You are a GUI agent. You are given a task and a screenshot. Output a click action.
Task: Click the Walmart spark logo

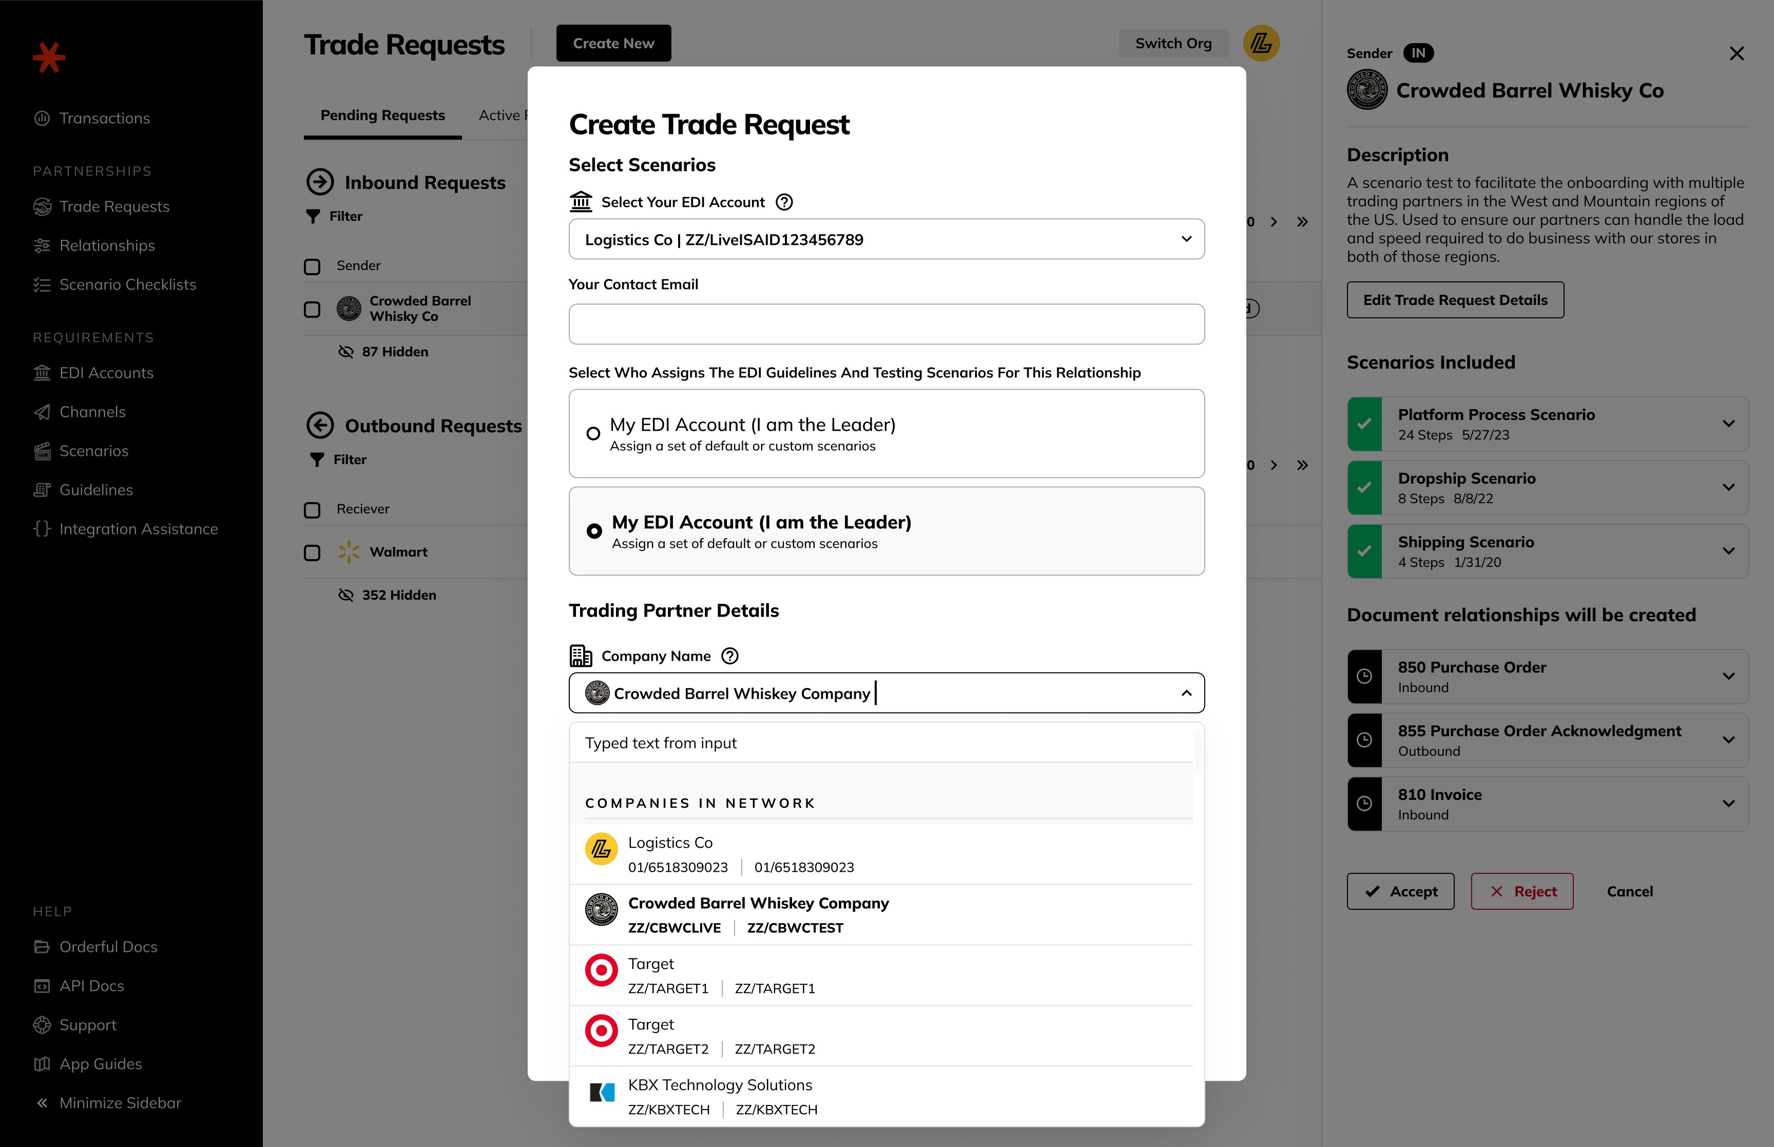click(x=349, y=552)
